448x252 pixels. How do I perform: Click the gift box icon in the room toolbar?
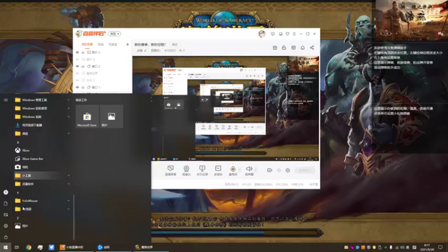click(275, 48)
